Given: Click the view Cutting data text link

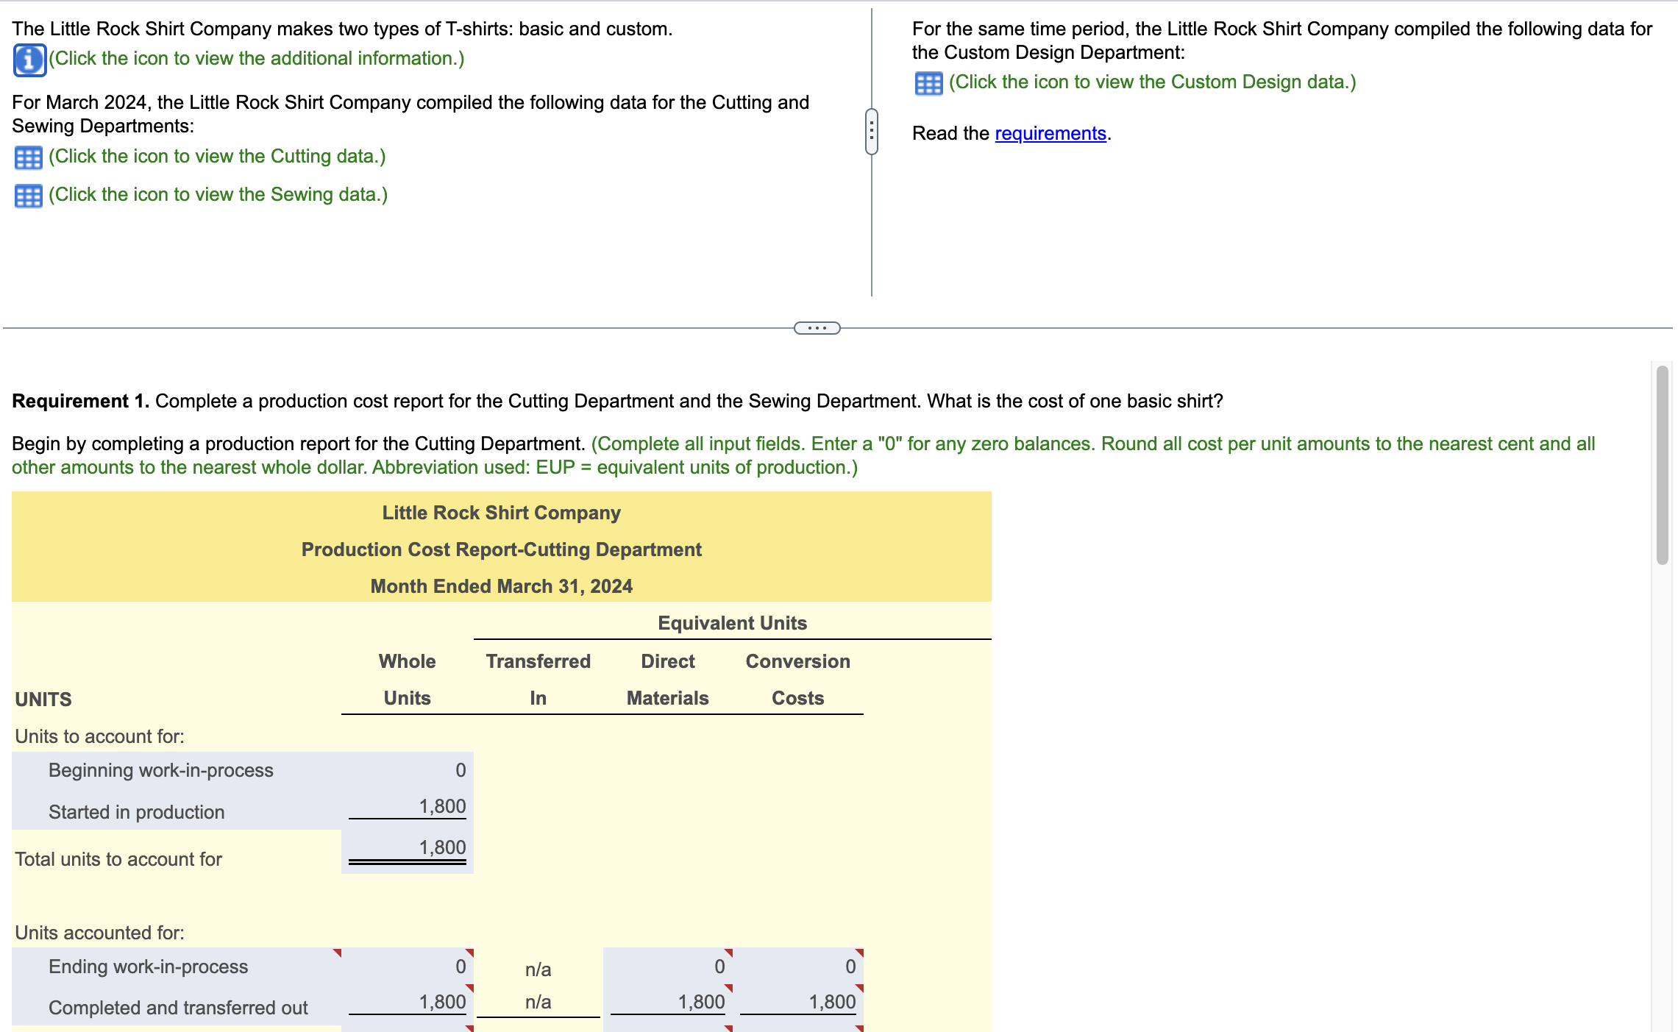Looking at the screenshot, I should [x=217, y=157].
